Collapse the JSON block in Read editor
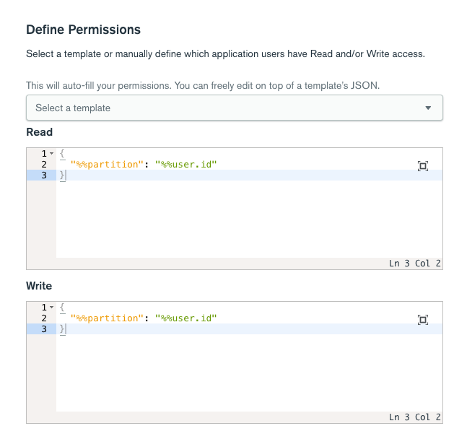467x439 pixels. tap(51, 154)
